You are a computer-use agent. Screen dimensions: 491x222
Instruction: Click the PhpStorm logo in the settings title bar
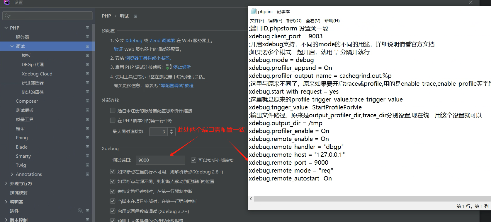[7, 2]
